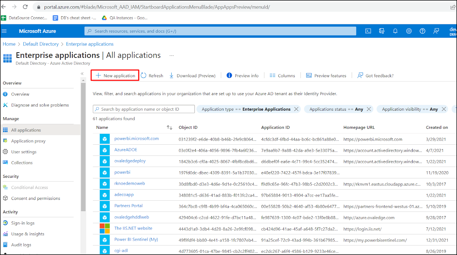457x255 pixels.
Task: Open the ellipsis more options next to title
Action: pos(172,55)
